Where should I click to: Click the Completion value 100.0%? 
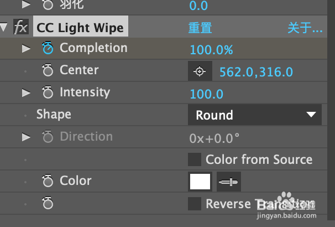(211, 50)
